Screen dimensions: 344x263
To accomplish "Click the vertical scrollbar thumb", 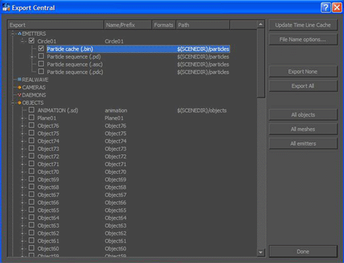I will (x=261, y=63).
